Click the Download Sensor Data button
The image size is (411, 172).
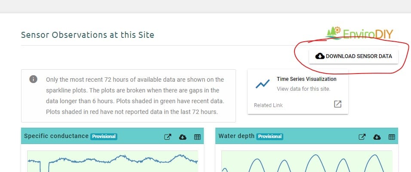point(353,56)
